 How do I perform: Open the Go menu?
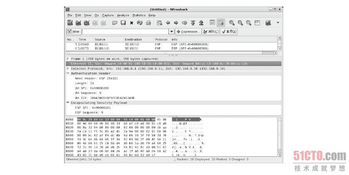click(x=97, y=15)
